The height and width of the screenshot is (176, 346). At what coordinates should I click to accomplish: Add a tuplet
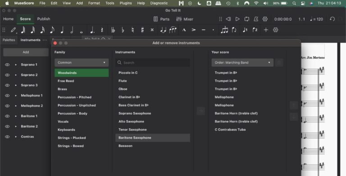coord(224,30)
